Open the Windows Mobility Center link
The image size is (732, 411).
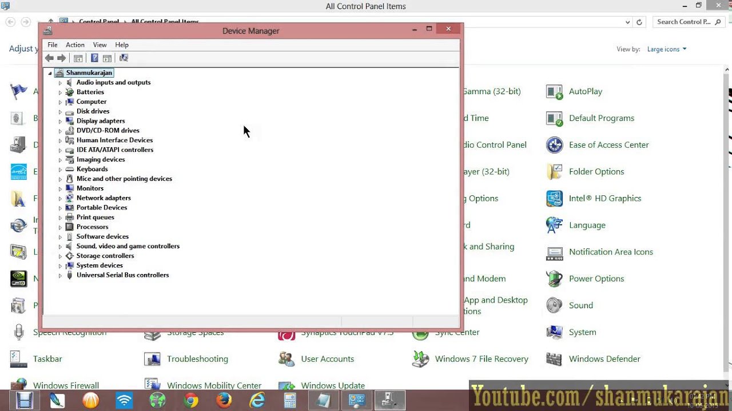pyautogui.click(x=214, y=386)
